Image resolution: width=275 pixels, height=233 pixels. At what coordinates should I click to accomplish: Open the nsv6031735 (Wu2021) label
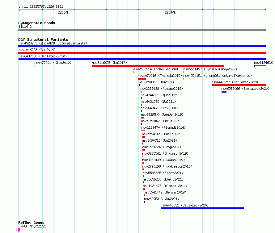158,102
